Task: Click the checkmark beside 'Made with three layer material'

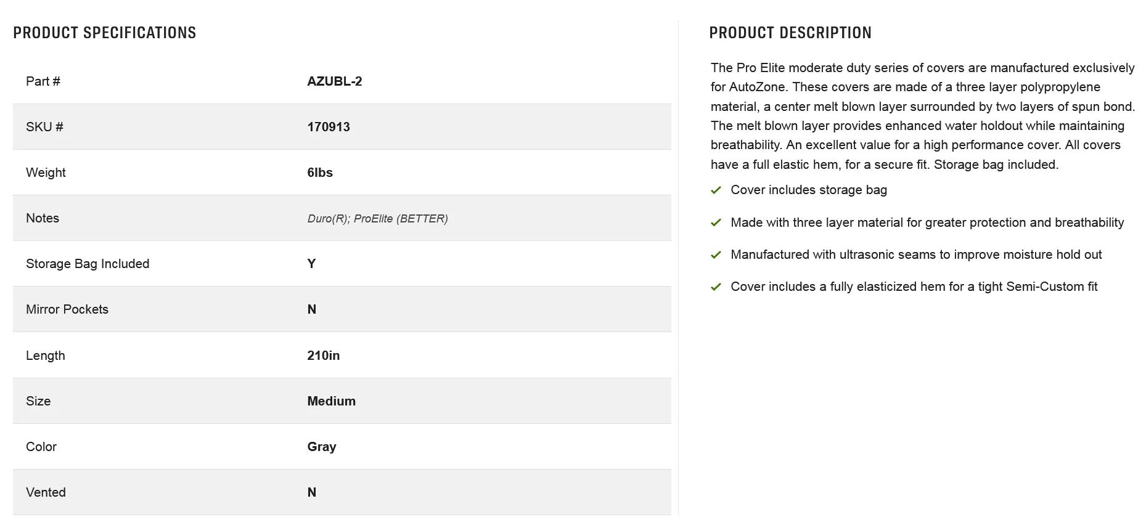Action: click(716, 222)
